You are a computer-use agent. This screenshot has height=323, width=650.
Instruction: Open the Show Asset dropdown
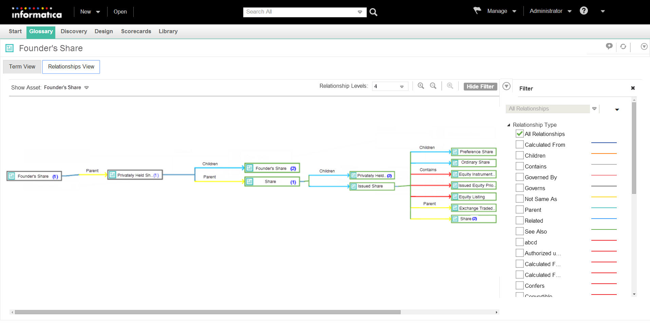coord(87,87)
